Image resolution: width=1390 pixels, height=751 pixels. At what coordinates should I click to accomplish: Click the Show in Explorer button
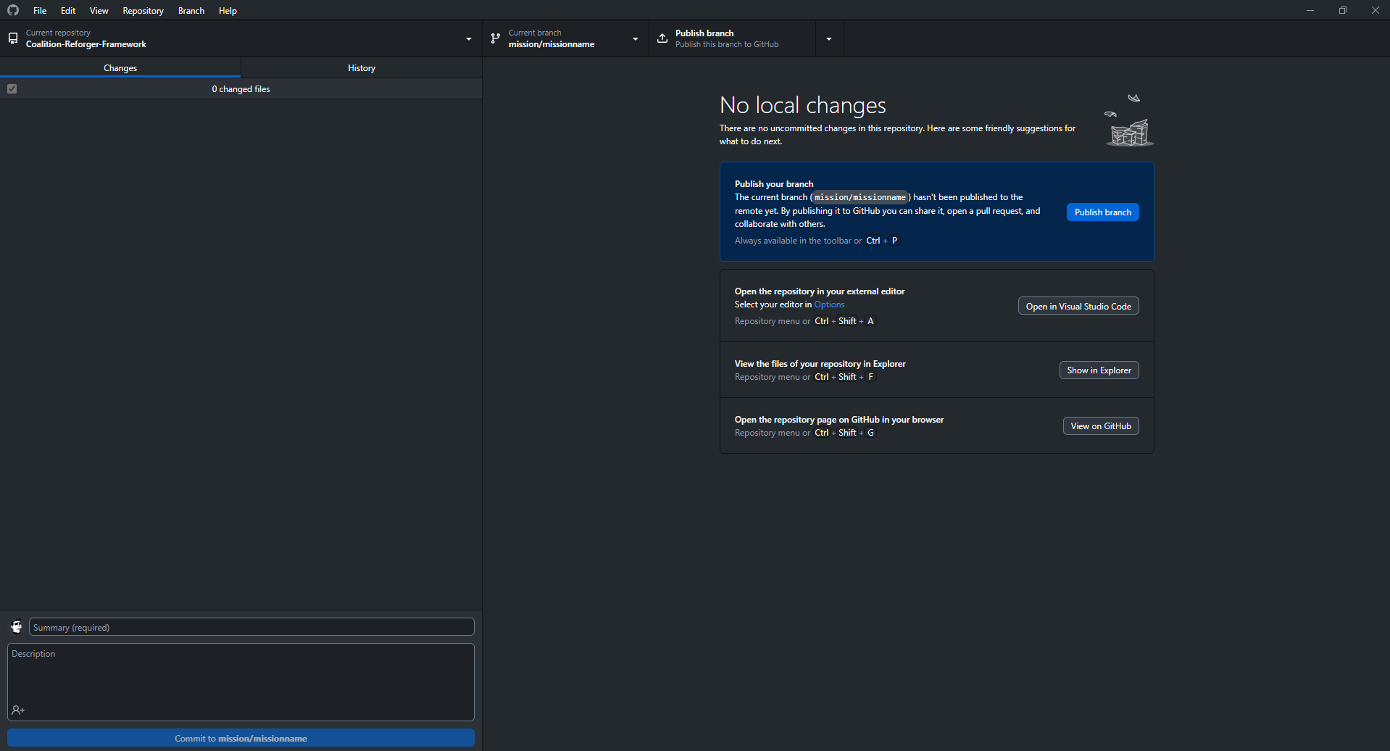(x=1099, y=370)
